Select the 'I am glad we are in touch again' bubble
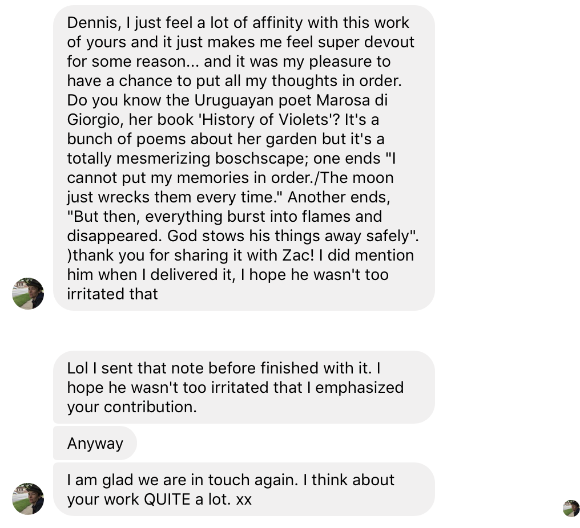Image resolution: width=580 pixels, height=528 pixels. (x=244, y=489)
